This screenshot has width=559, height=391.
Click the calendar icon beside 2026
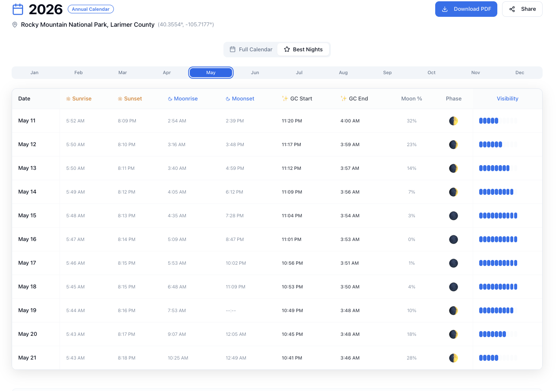click(18, 9)
